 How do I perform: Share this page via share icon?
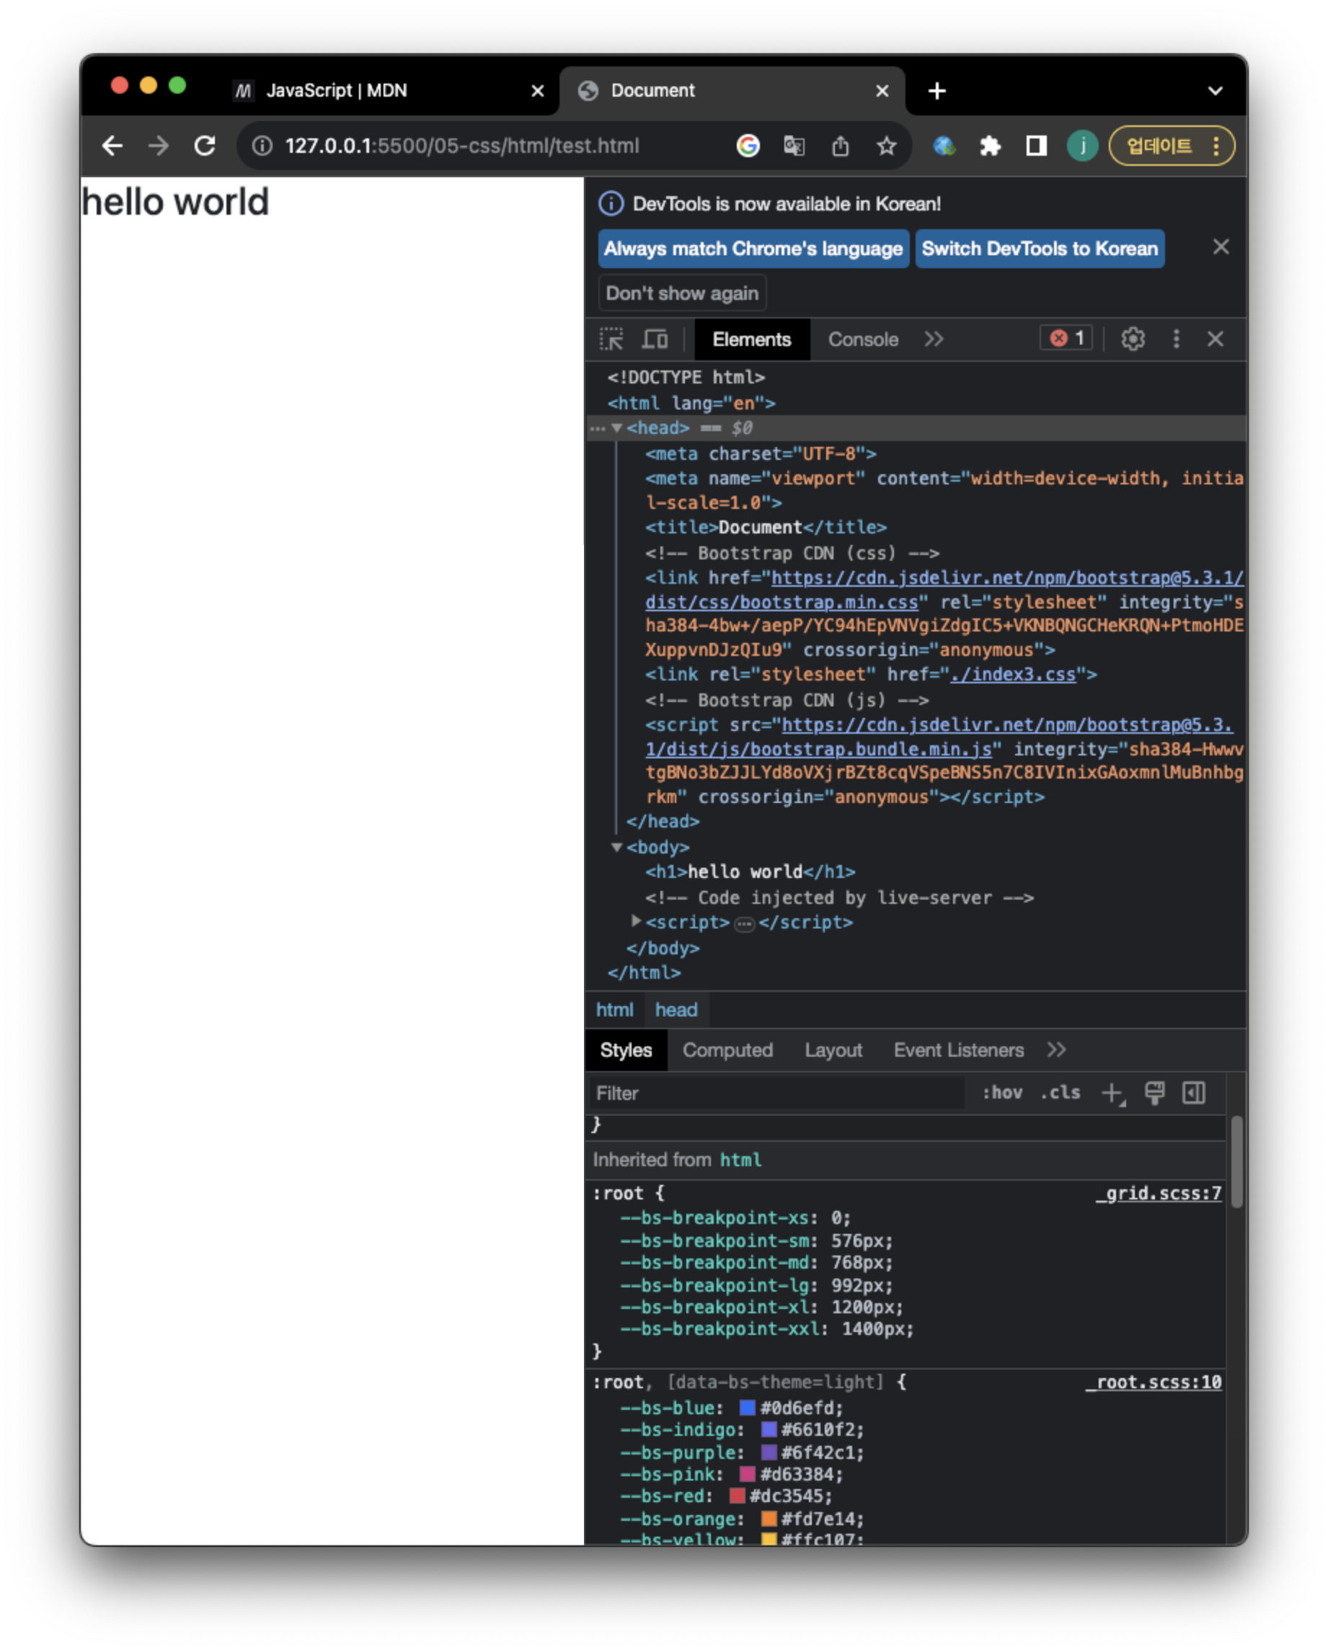click(840, 146)
